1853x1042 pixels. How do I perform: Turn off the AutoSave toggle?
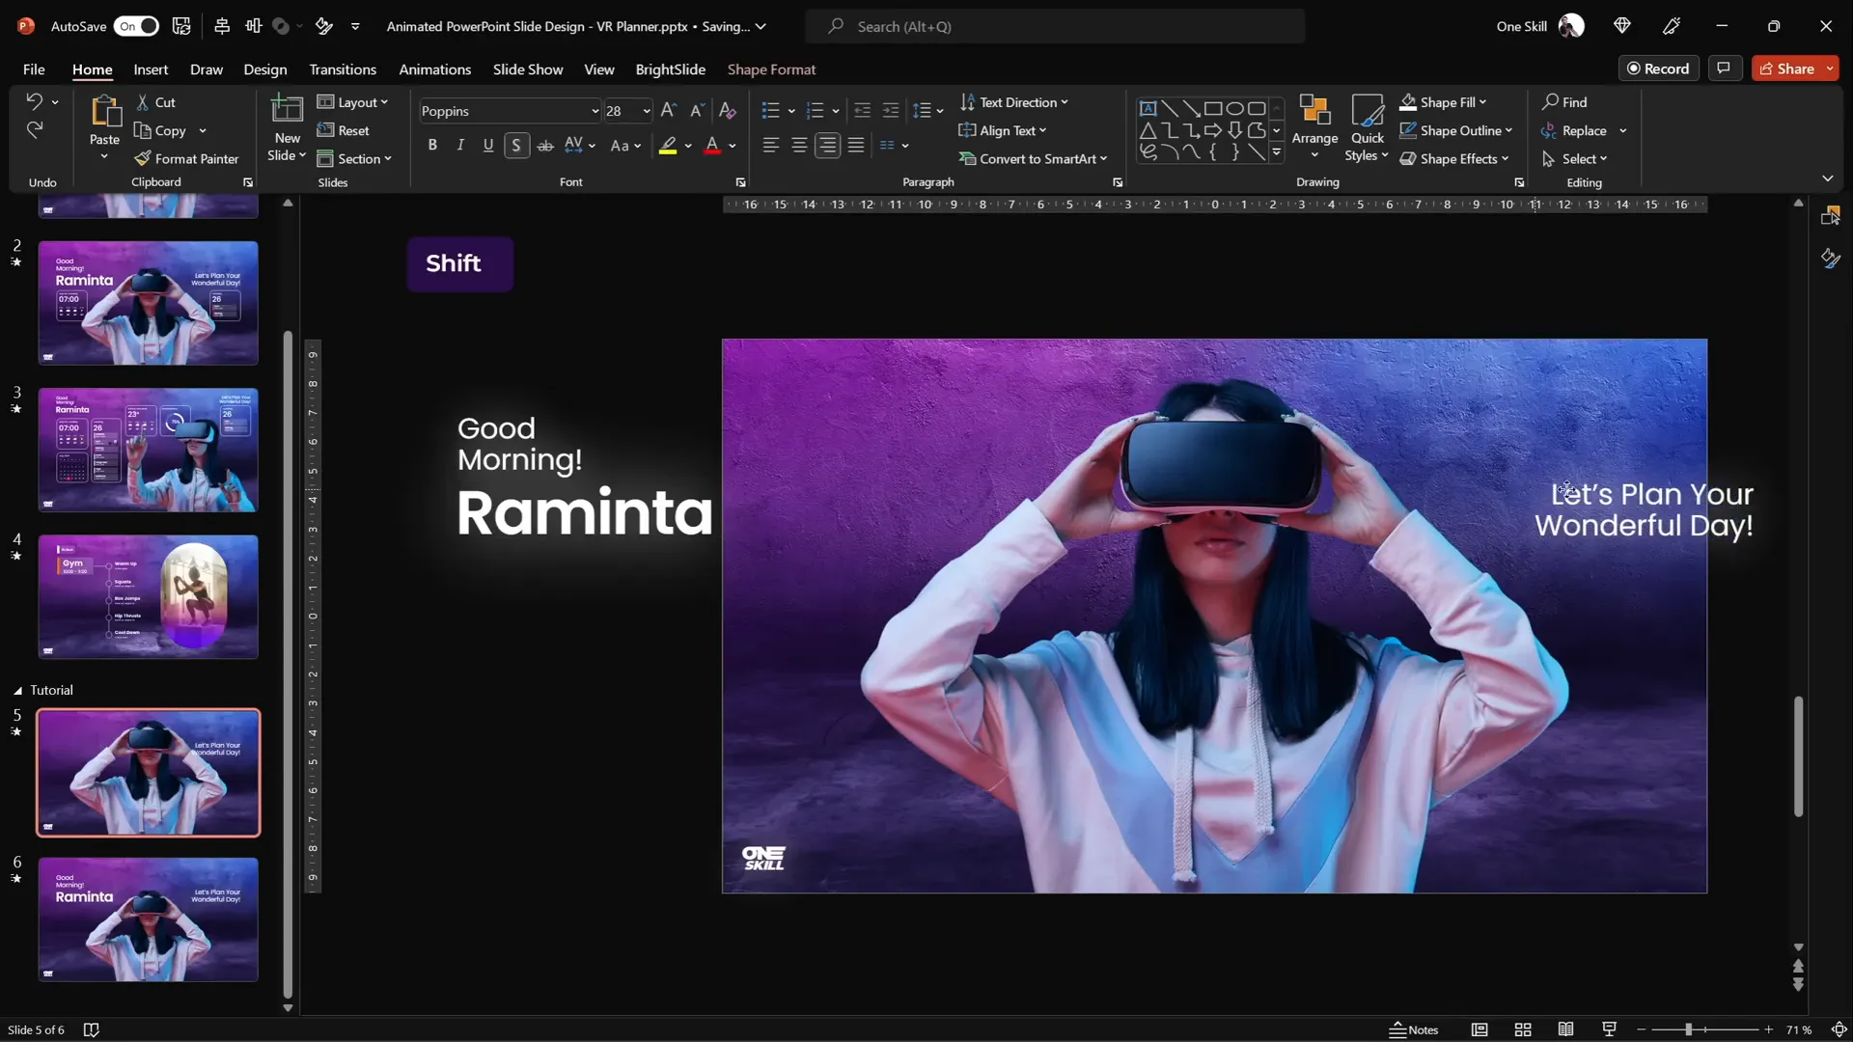136,26
